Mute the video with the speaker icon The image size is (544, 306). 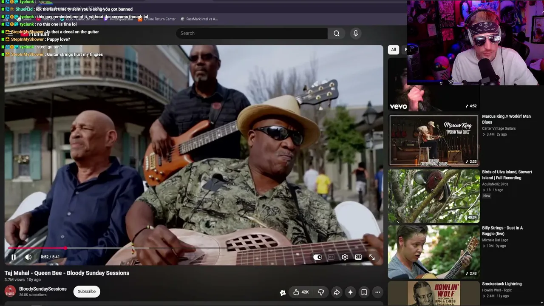[x=28, y=257]
